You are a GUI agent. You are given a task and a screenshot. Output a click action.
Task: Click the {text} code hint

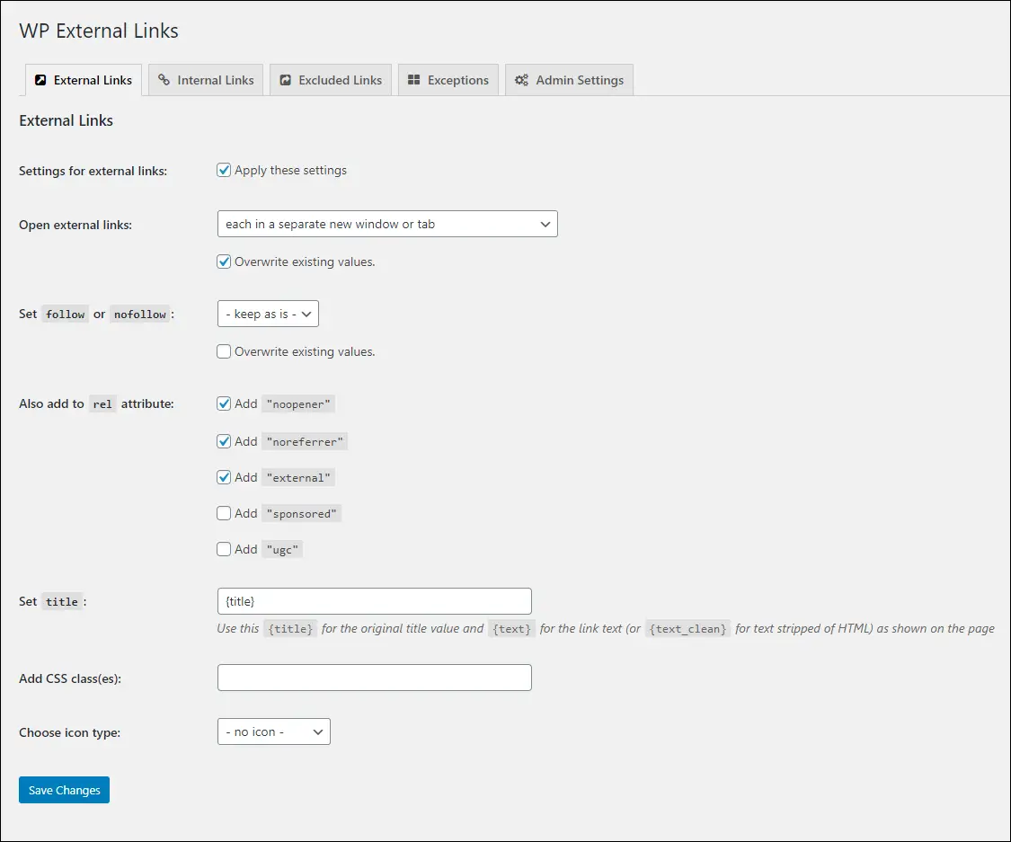512,629
